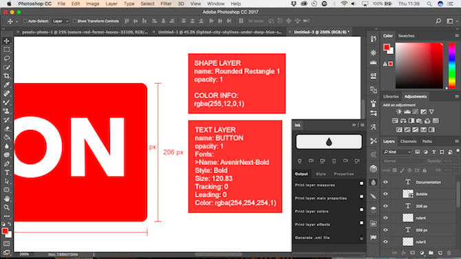Image resolution: width=461 pixels, height=259 pixels.
Task: Click the toolbar foreground color swatch
Action: pyautogui.click(x=5, y=231)
